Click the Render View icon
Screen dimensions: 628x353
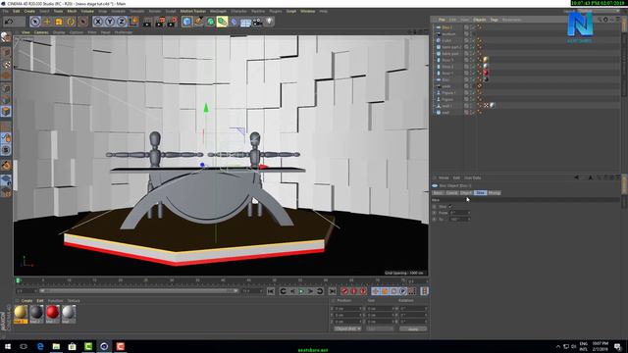147,22
